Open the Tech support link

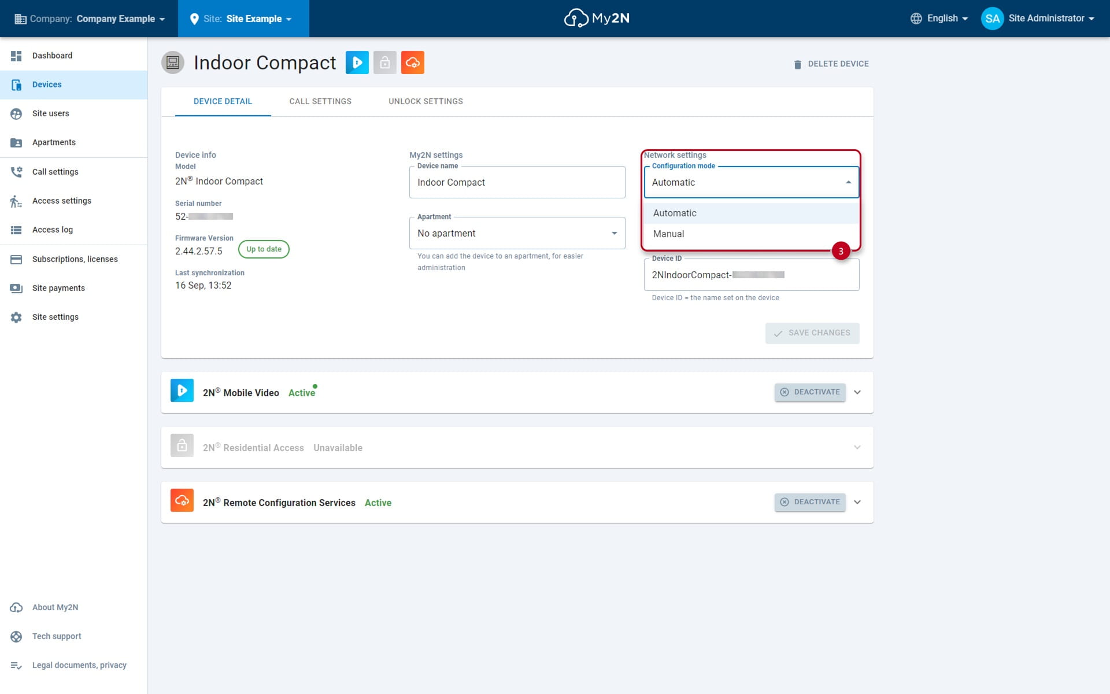click(73, 636)
